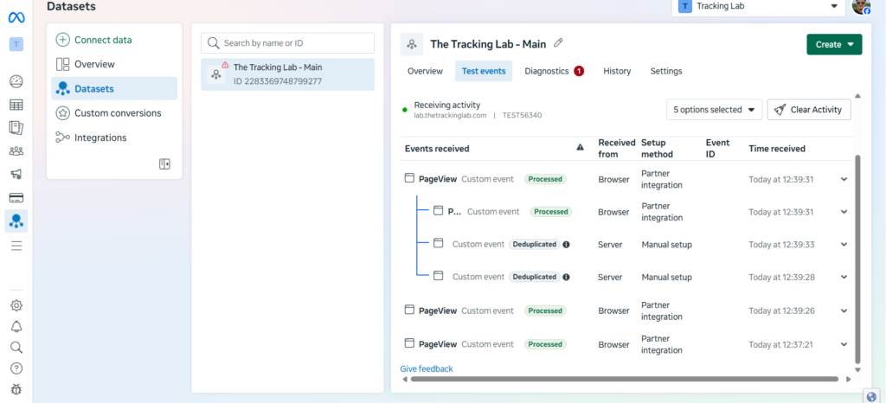
Task: Click the megaphone icon in left sidebar
Action: click(16, 175)
